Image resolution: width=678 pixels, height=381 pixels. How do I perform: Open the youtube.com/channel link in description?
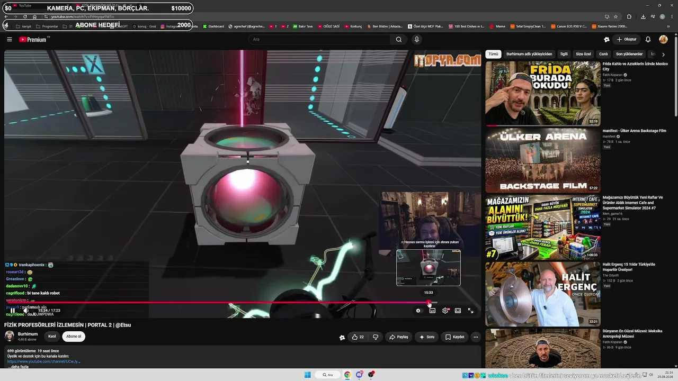tap(44, 361)
